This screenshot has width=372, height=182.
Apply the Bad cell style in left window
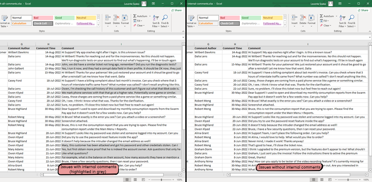43,17
